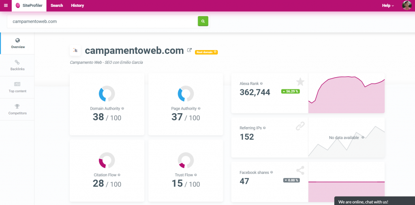Click the Facebook shares trend chart
The image size is (415, 205).
click(x=347, y=182)
